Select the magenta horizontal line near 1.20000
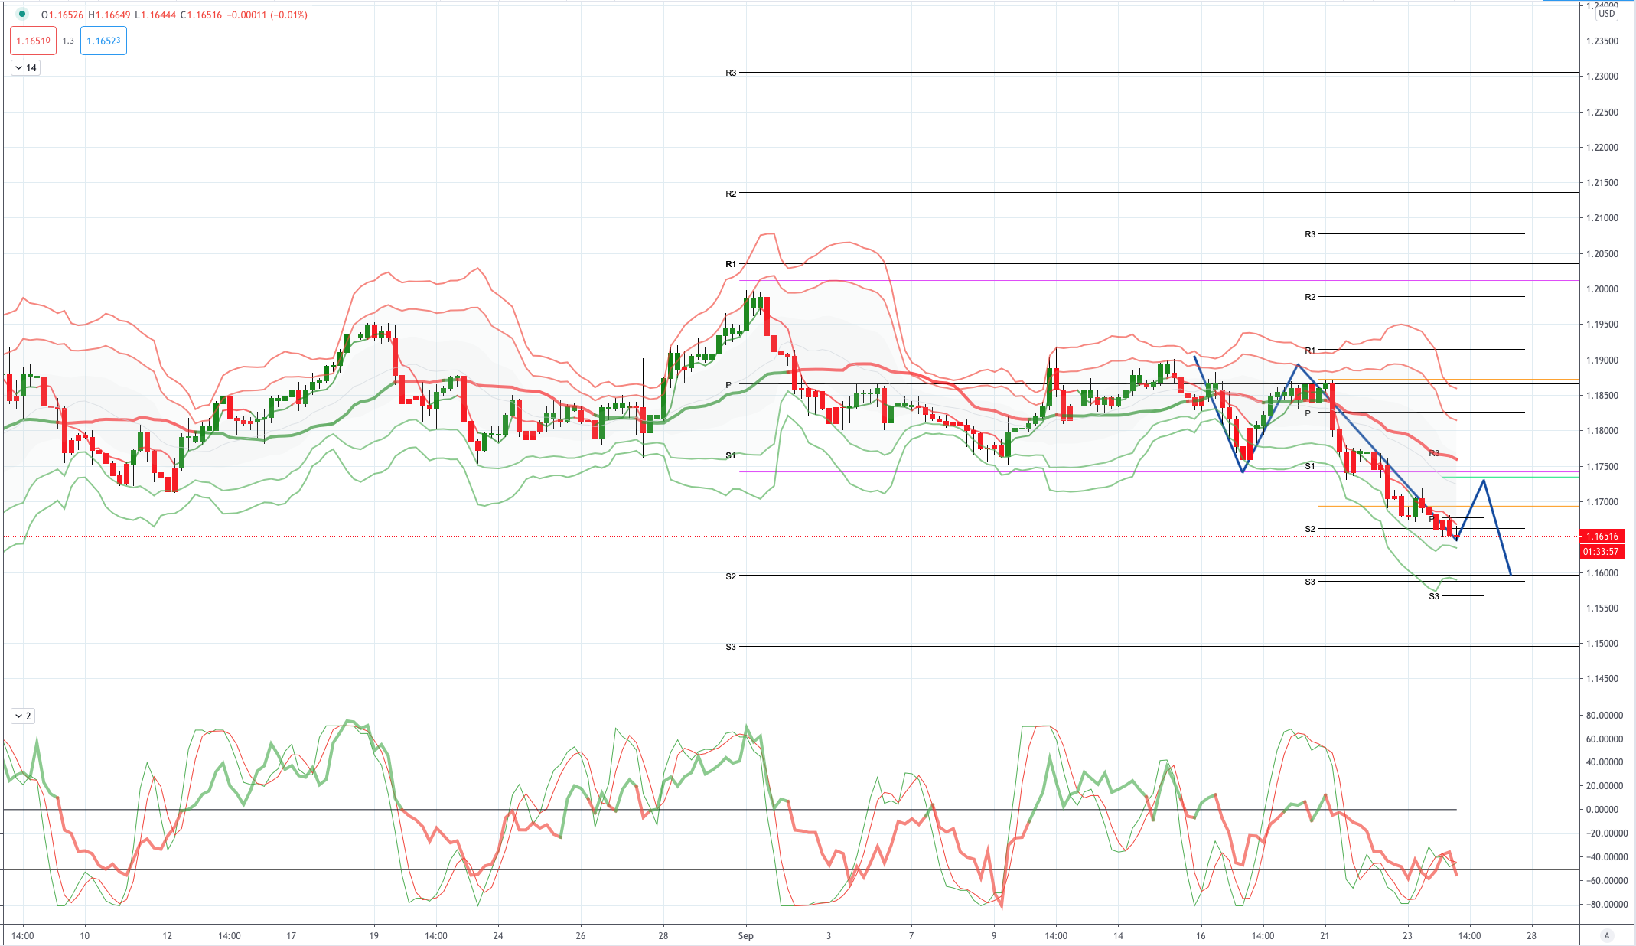The height and width of the screenshot is (946, 1636). coord(1159,280)
